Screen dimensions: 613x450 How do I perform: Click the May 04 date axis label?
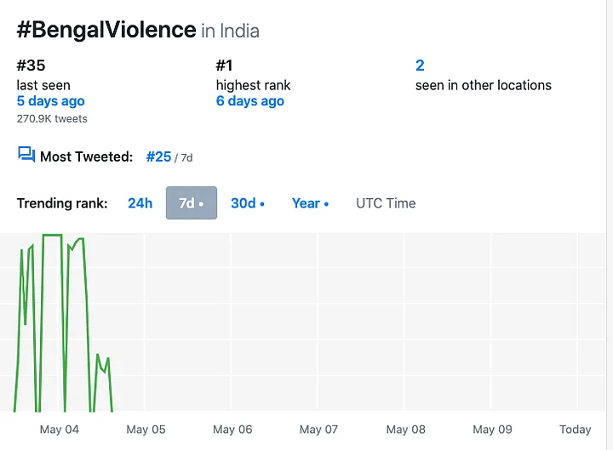coord(60,430)
